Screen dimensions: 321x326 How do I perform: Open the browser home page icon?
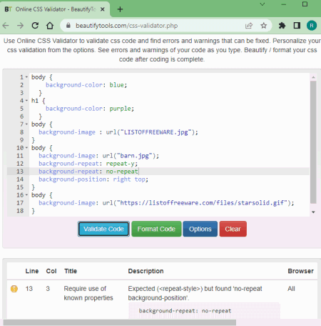click(x=50, y=26)
